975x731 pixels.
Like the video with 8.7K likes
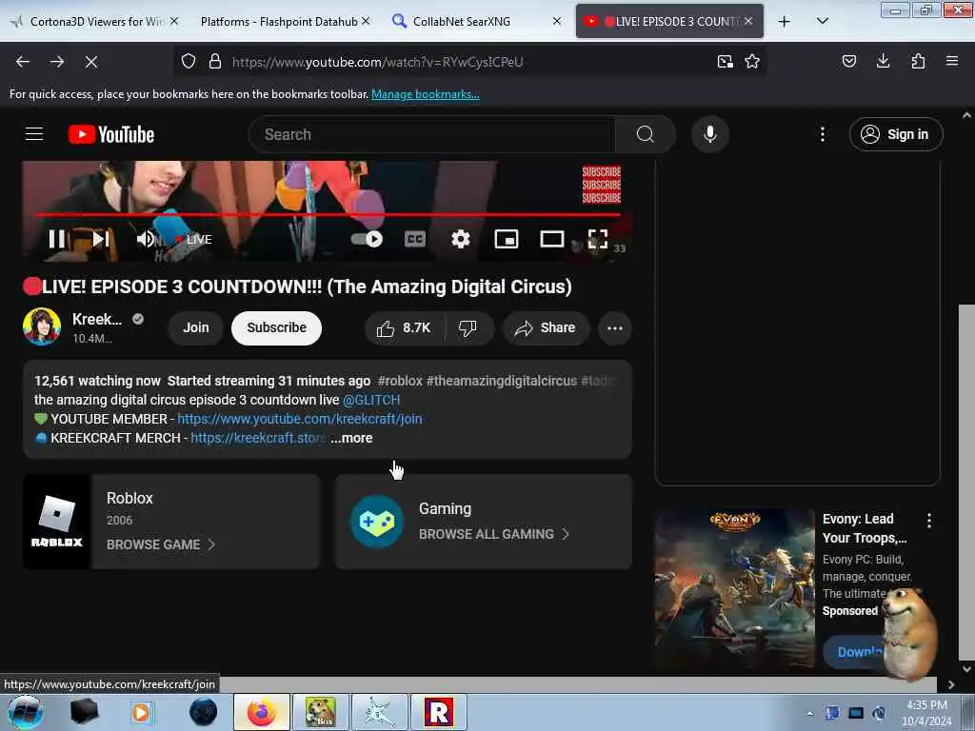click(x=404, y=327)
